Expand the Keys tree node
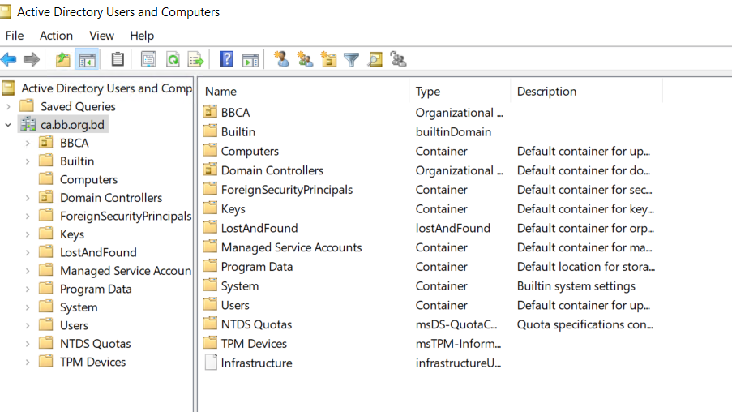This screenshot has height=412, width=732. coord(27,234)
